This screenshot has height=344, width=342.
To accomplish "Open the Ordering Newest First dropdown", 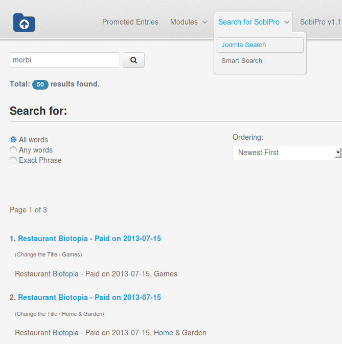I will coord(287,153).
